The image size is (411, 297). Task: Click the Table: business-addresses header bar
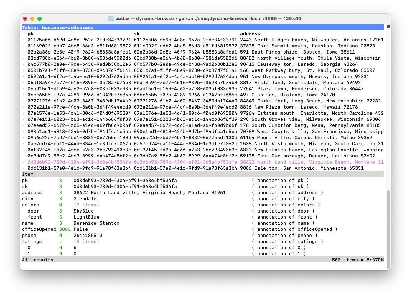(57, 28)
